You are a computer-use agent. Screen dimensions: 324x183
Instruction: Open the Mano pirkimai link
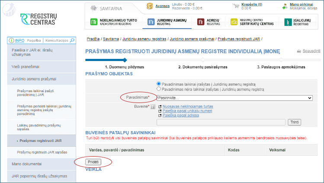click(x=301, y=4)
